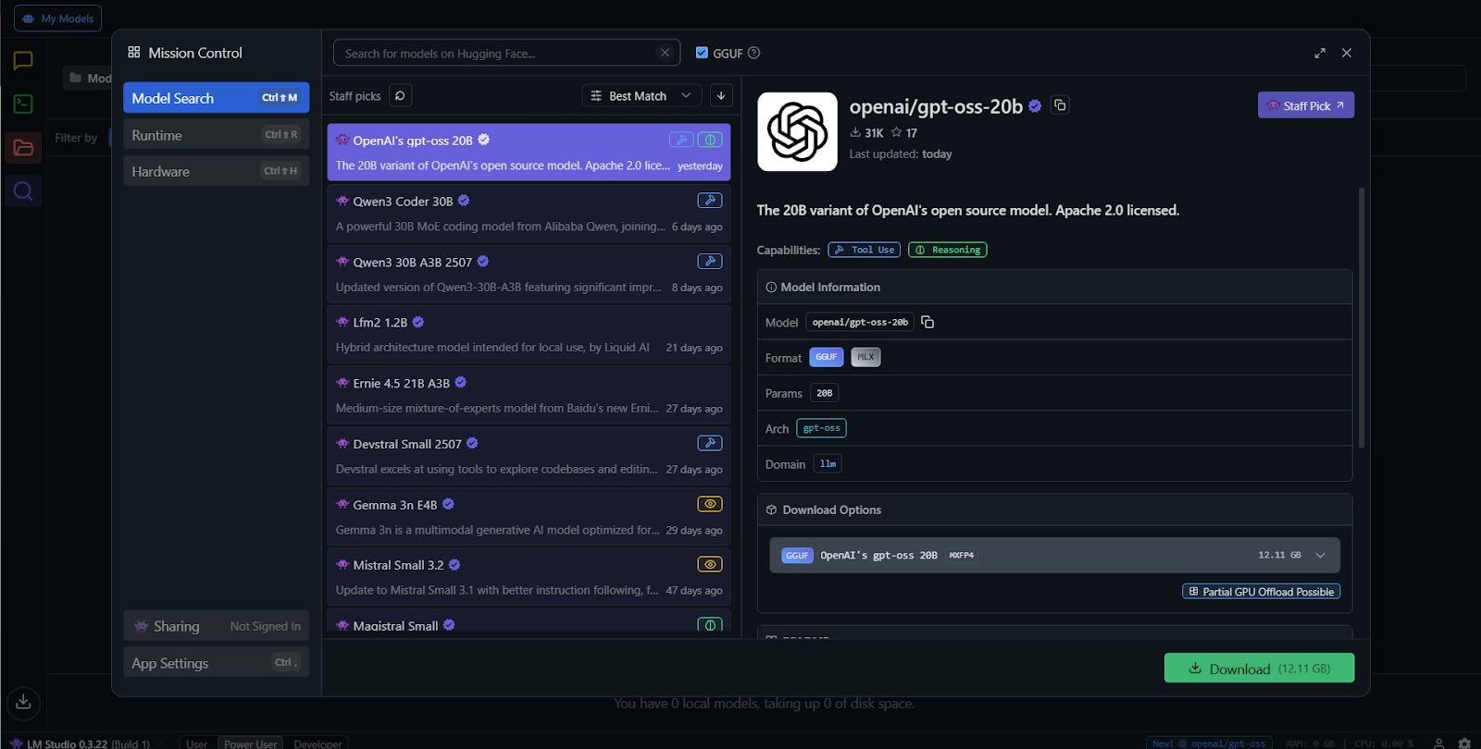This screenshot has width=1481, height=749.
Task: Click the vision eye icon on Mistral Small 3.2
Action: click(710, 564)
